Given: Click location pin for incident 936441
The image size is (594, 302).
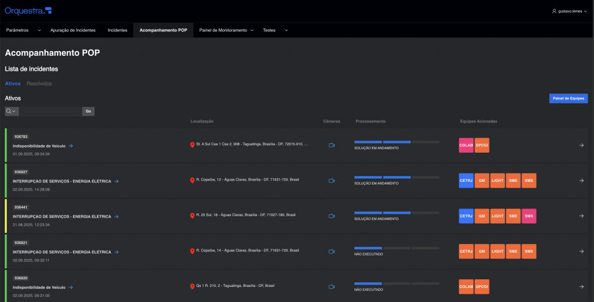Looking at the screenshot, I should coord(193,216).
